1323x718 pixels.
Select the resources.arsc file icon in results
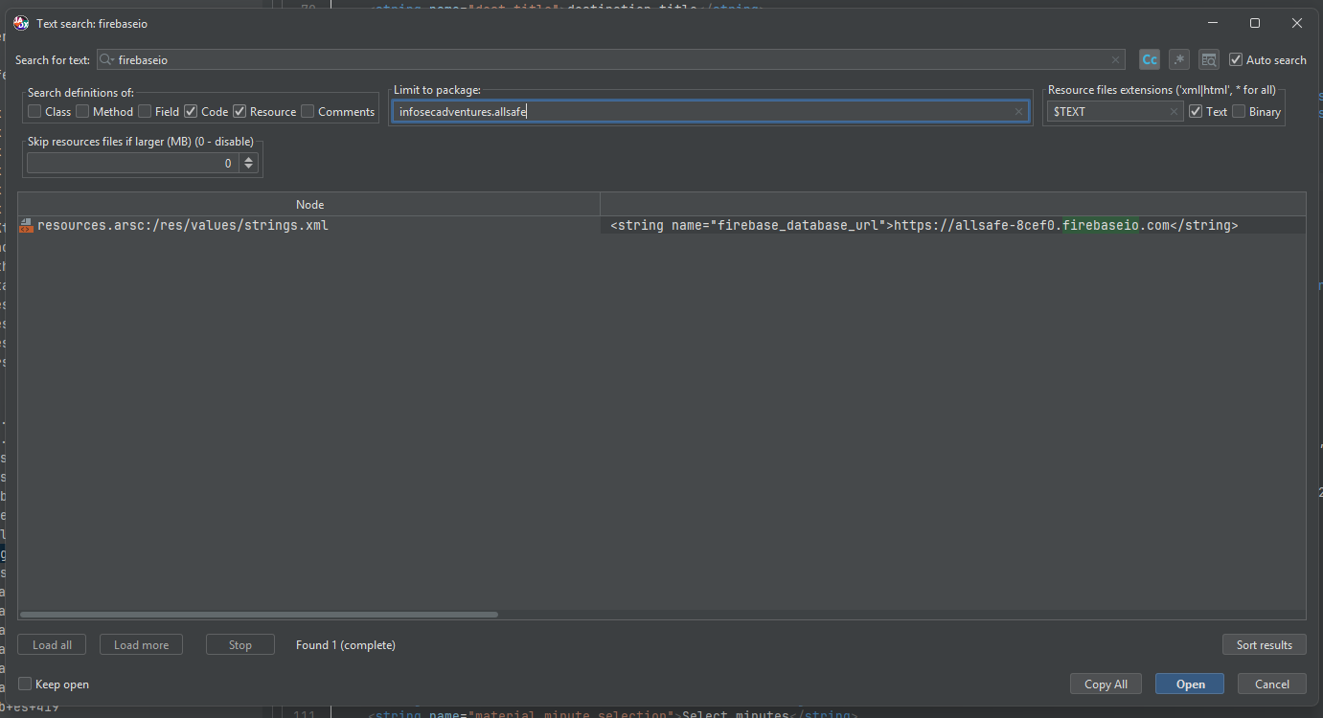click(27, 226)
